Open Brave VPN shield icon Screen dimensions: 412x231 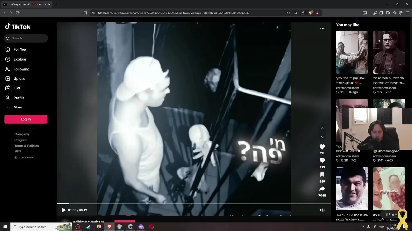[401, 13]
